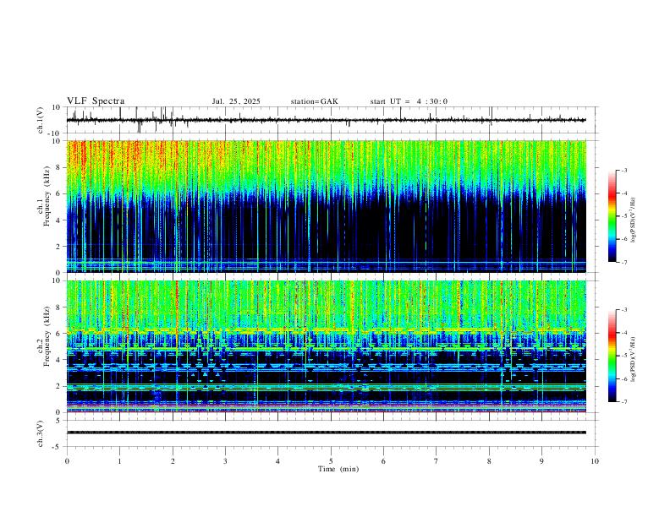The width and height of the screenshot is (670, 517).
Task: Click the ch.1 "log(PSD)(V²/Hz)" colorbar label
Action: pyautogui.click(x=633, y=220)
